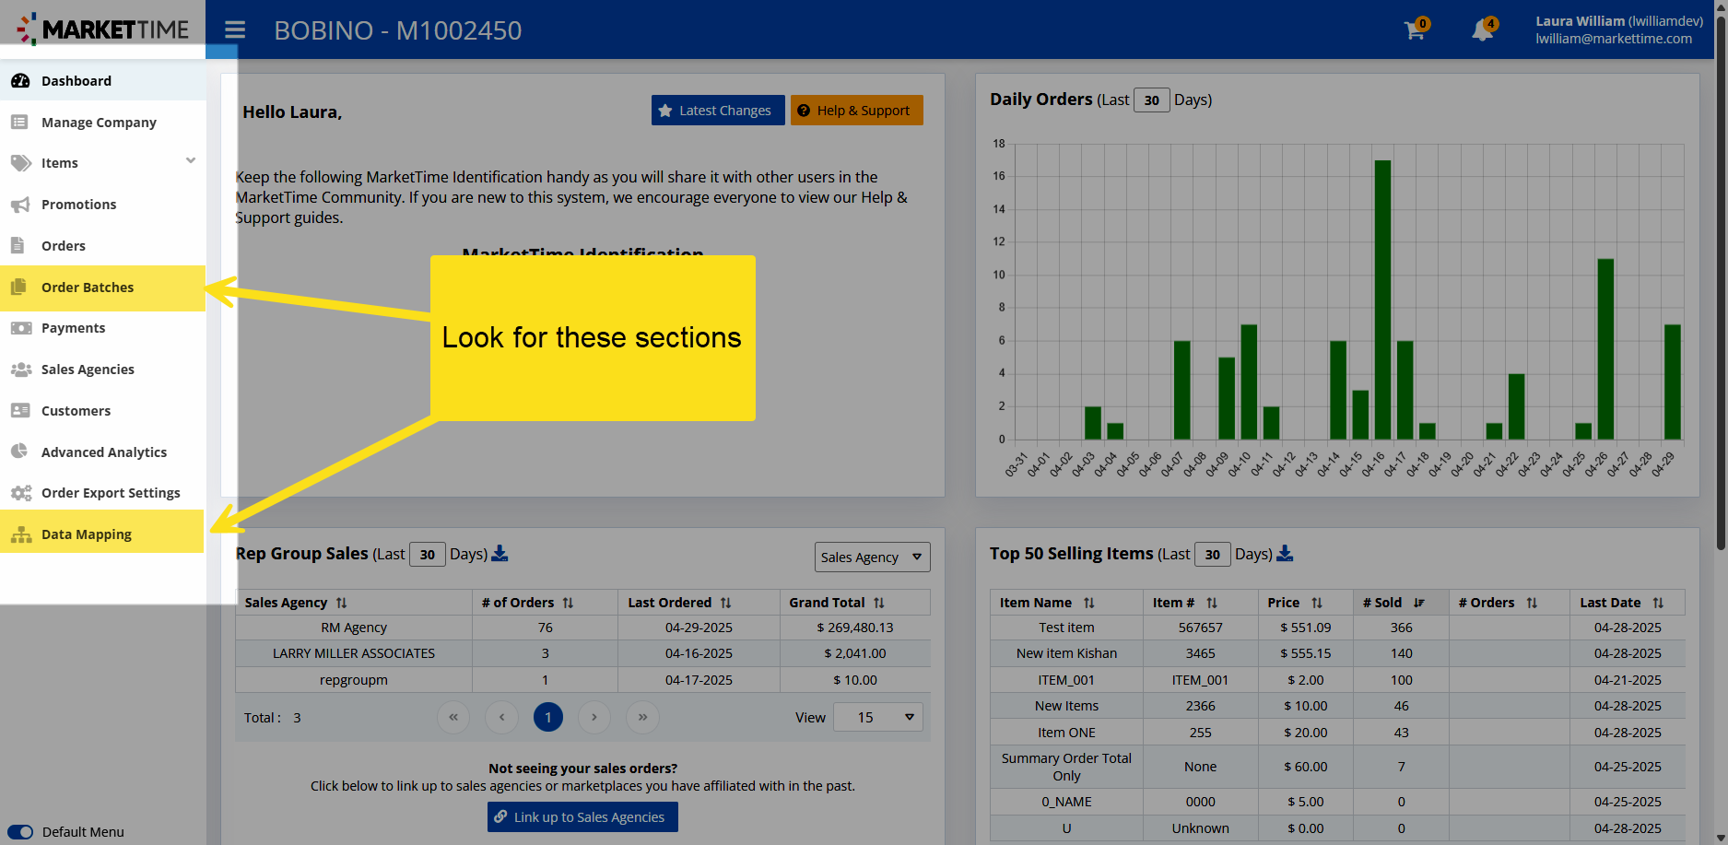Click the Data Mapping sitemap icon
This screenshot has width=1728, height=845.
point(20,534)
